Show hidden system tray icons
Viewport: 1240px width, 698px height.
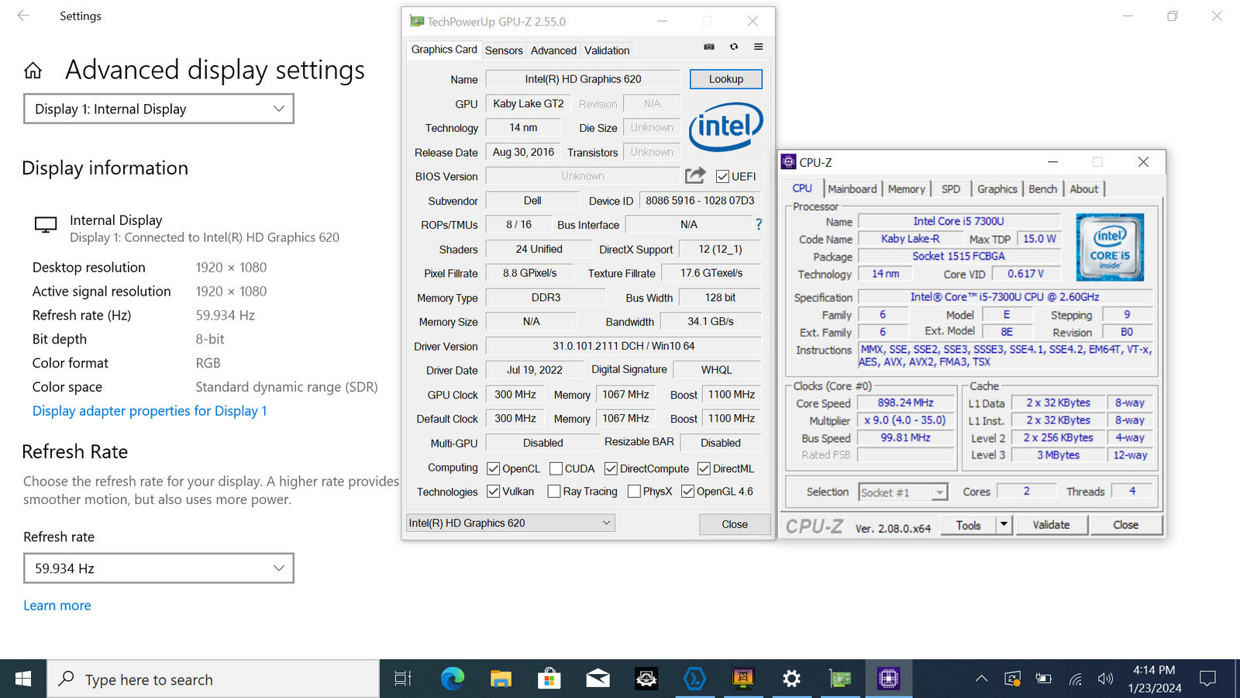pyautogui.click(x=981, y=679)
